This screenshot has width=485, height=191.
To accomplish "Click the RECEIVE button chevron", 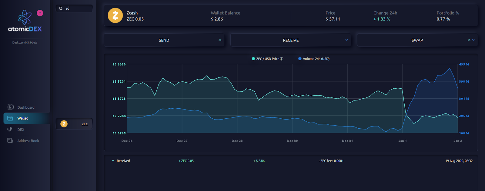I will click(x=346, y=40).
